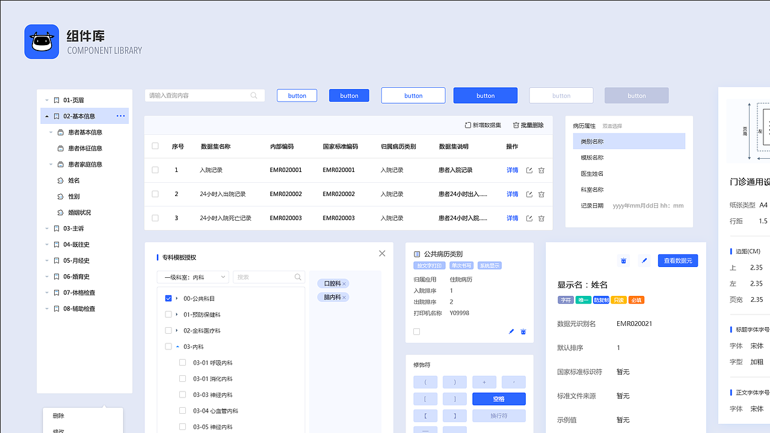This screenshot has width=770, height=433.
Task: Click the blue 查看数据元 button
Action: pyautogui.click(x=678, y=260)
